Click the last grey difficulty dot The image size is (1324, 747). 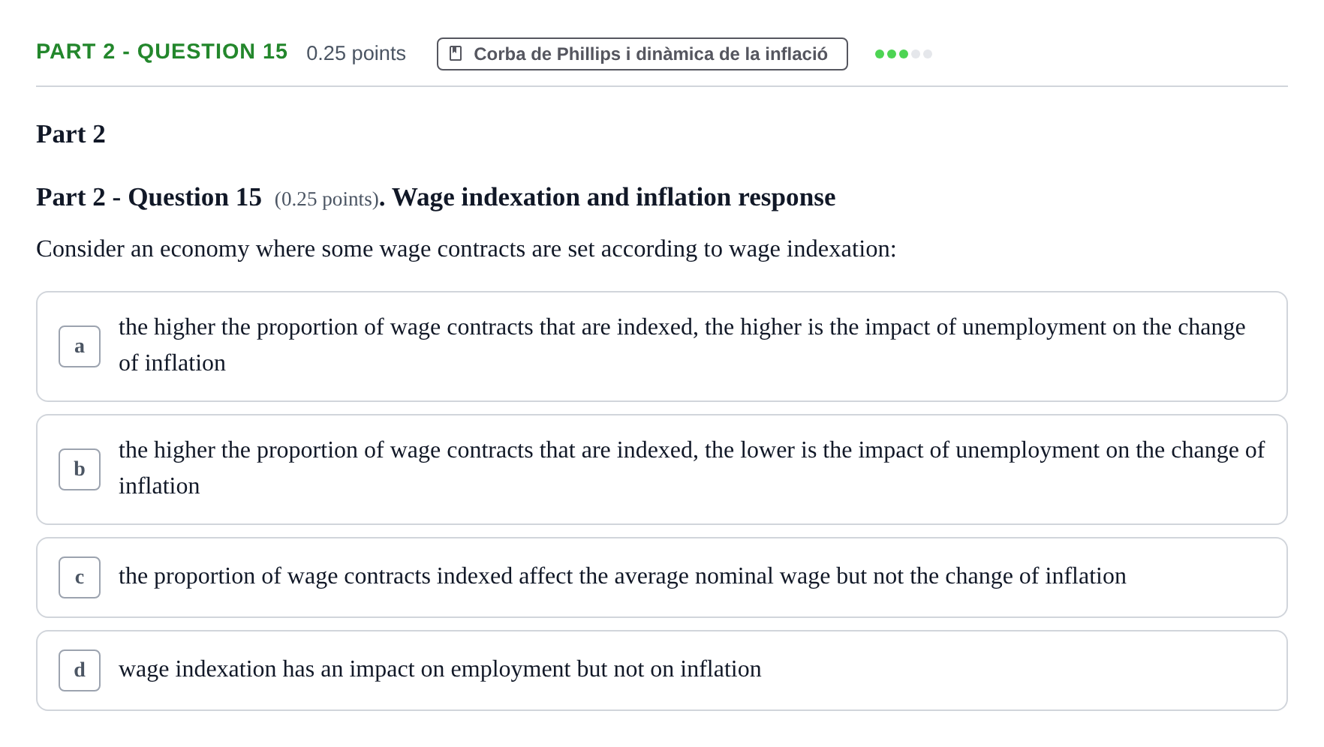[x=928, y=54]
